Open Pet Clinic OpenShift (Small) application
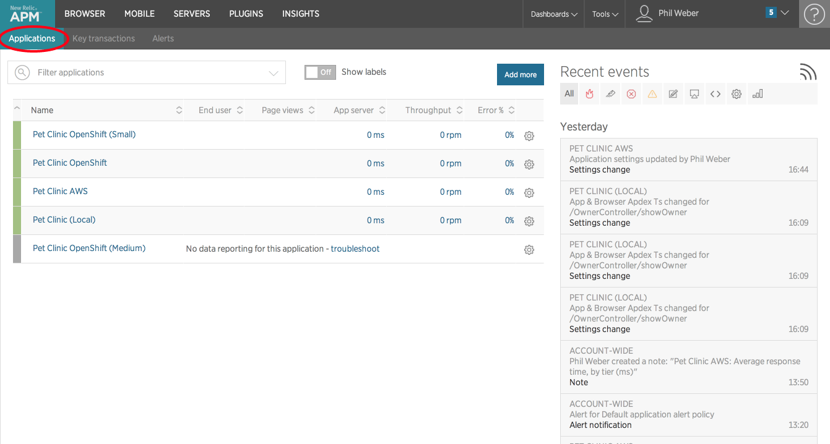 coord(84,134)
